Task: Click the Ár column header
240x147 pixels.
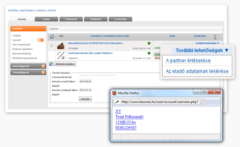Action: tap(215, 36)
